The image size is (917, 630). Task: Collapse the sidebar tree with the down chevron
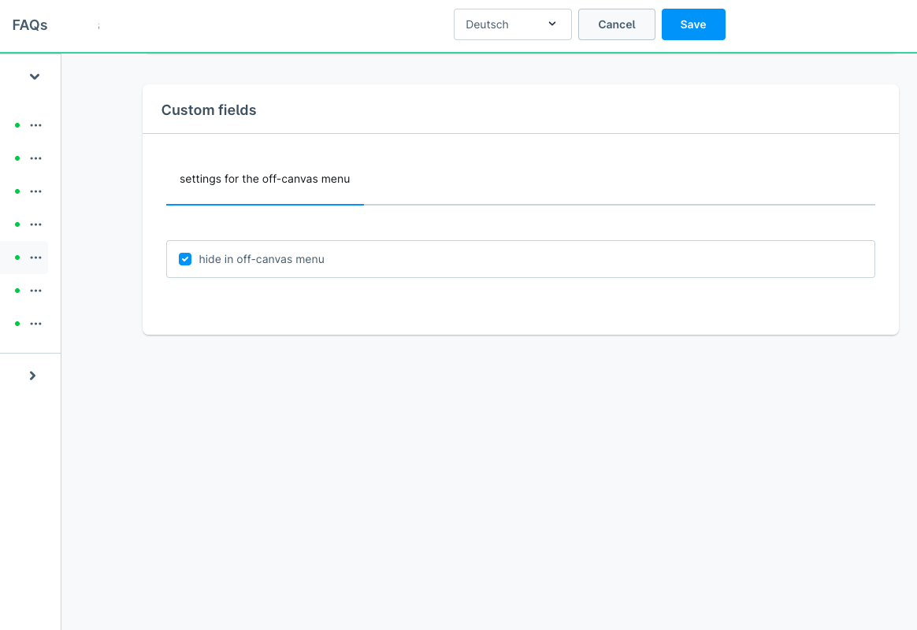[x=34, y=77]
